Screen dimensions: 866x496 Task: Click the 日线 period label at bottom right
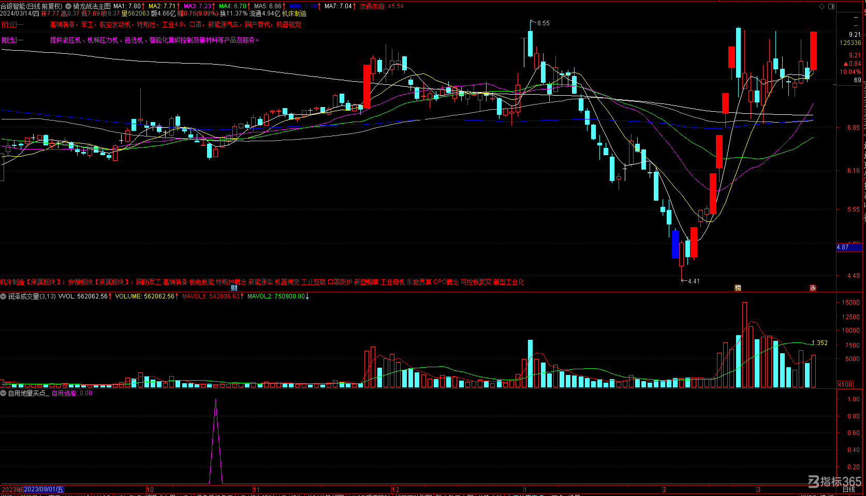[x=849, y=489]
